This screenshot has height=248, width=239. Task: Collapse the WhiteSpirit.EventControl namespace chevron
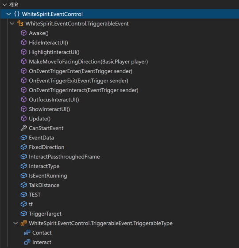[9, 14]
